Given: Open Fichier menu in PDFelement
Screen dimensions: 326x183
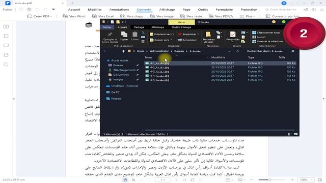Looking at the screenshot, I should (x=8, y=10).
